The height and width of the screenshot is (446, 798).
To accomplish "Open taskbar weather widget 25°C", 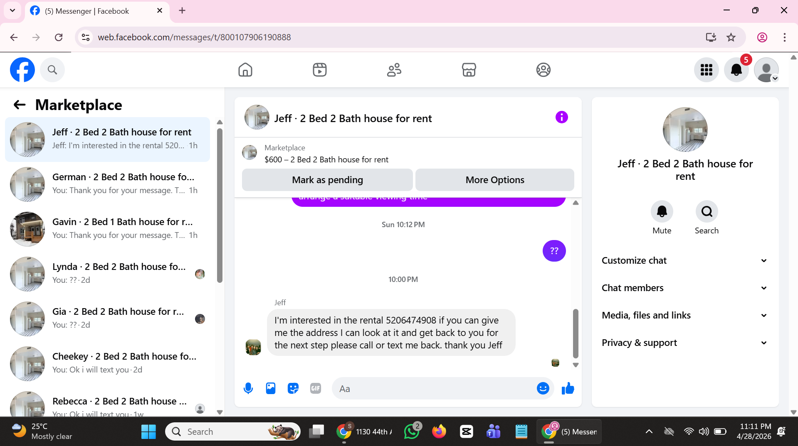I will pos(42,432).
